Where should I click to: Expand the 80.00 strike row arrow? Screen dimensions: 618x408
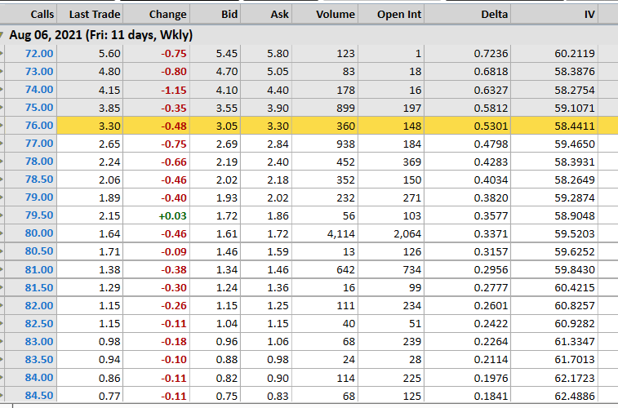pos(2,233)
